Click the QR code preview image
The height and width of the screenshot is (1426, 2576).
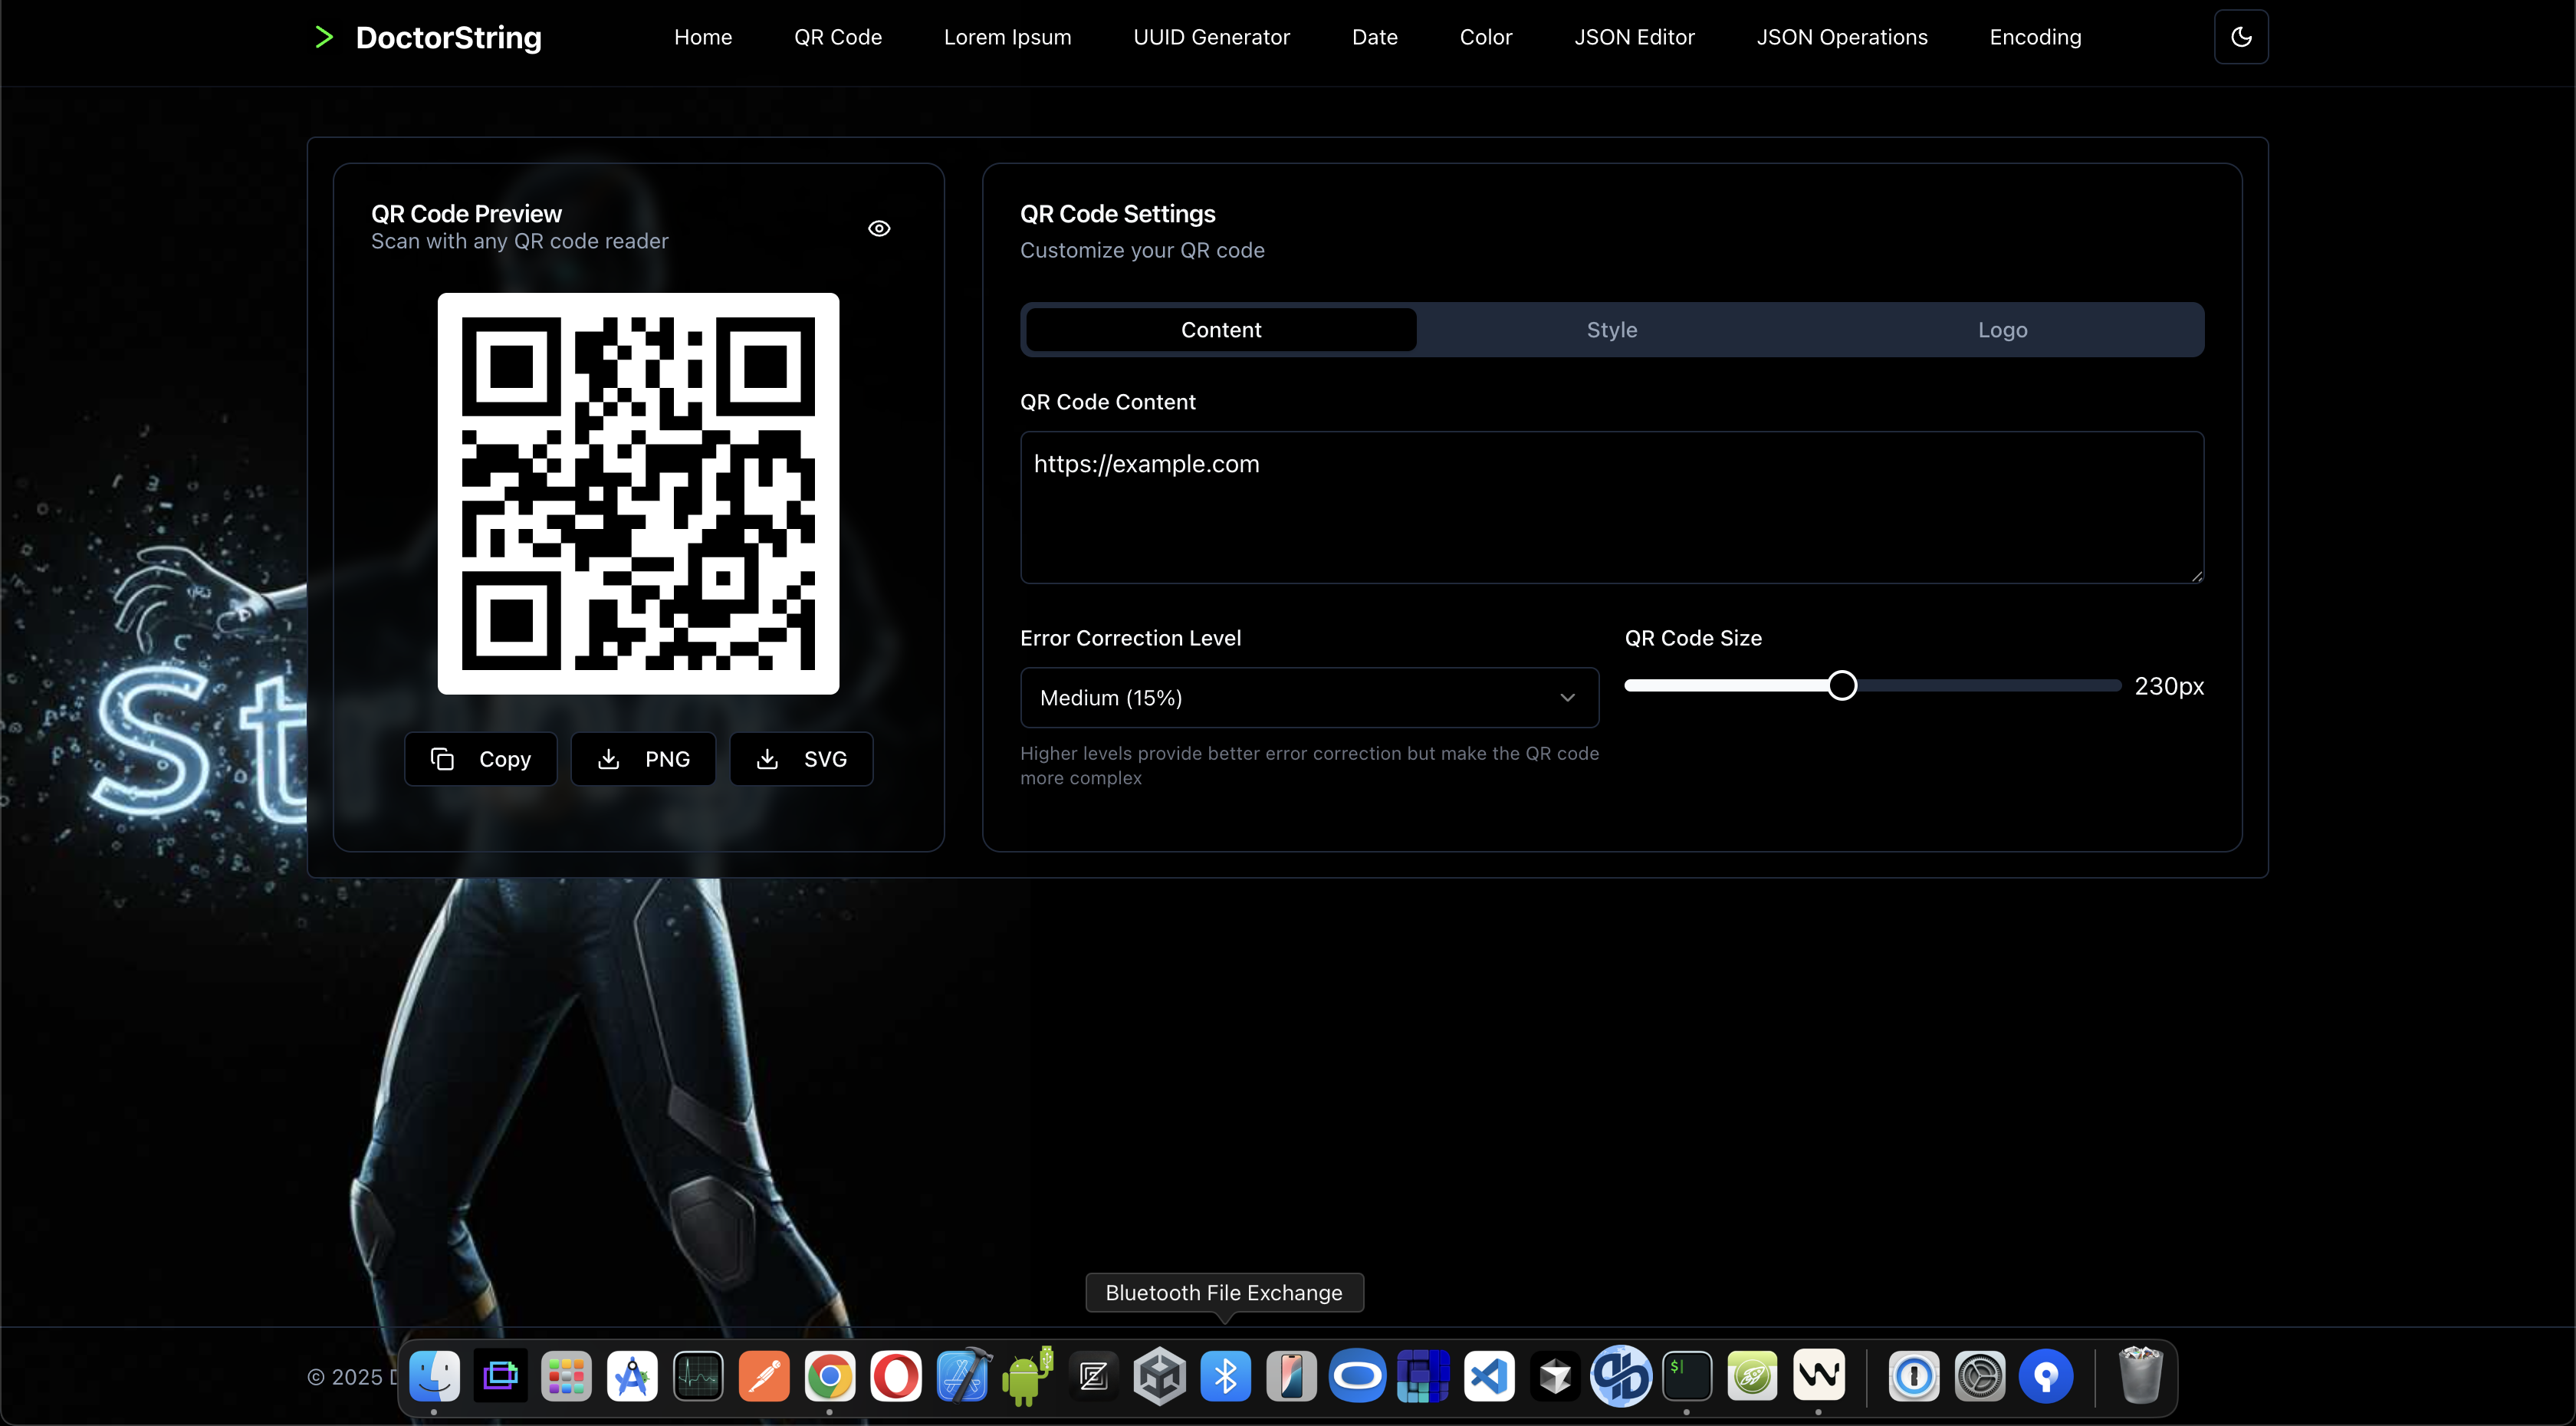[x=638, y=494]
